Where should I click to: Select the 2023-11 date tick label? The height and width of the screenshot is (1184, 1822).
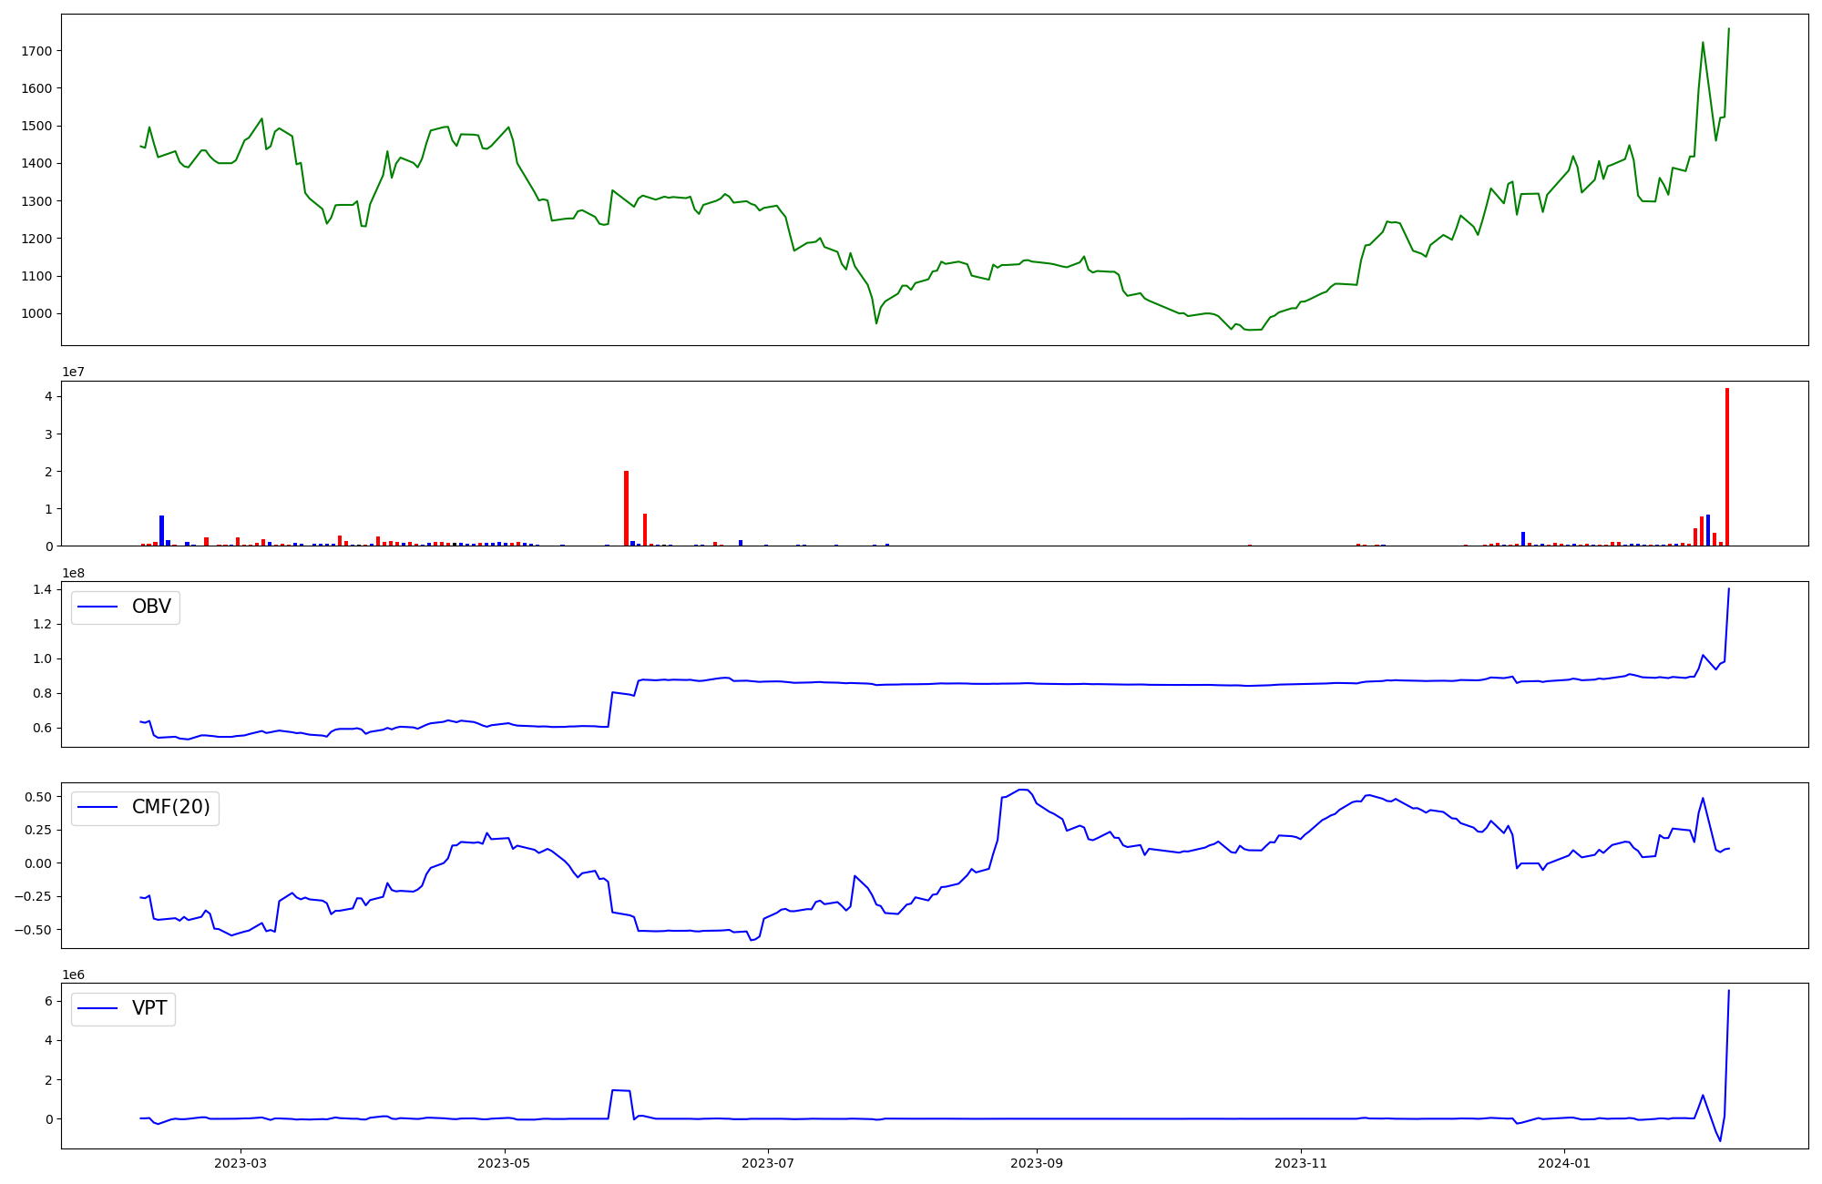1301,1163
